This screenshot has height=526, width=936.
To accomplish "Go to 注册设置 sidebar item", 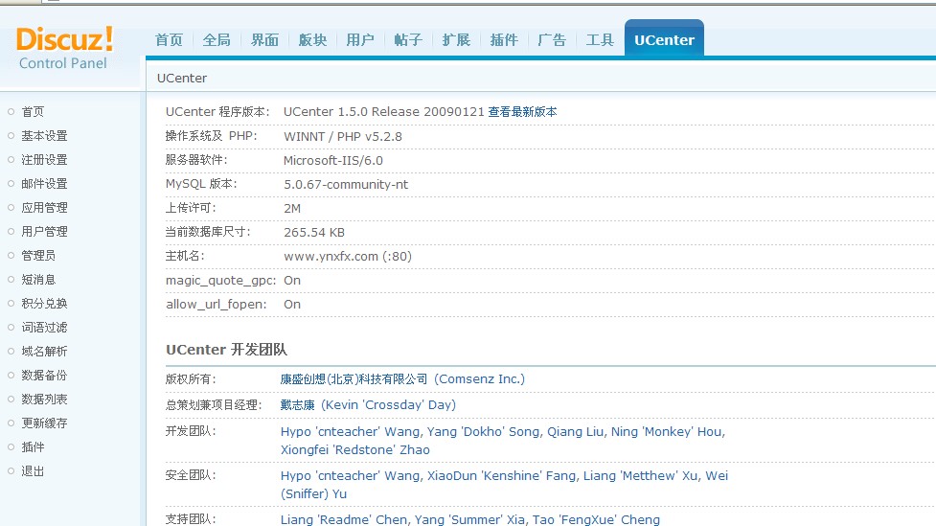I will tap(44, 159).
